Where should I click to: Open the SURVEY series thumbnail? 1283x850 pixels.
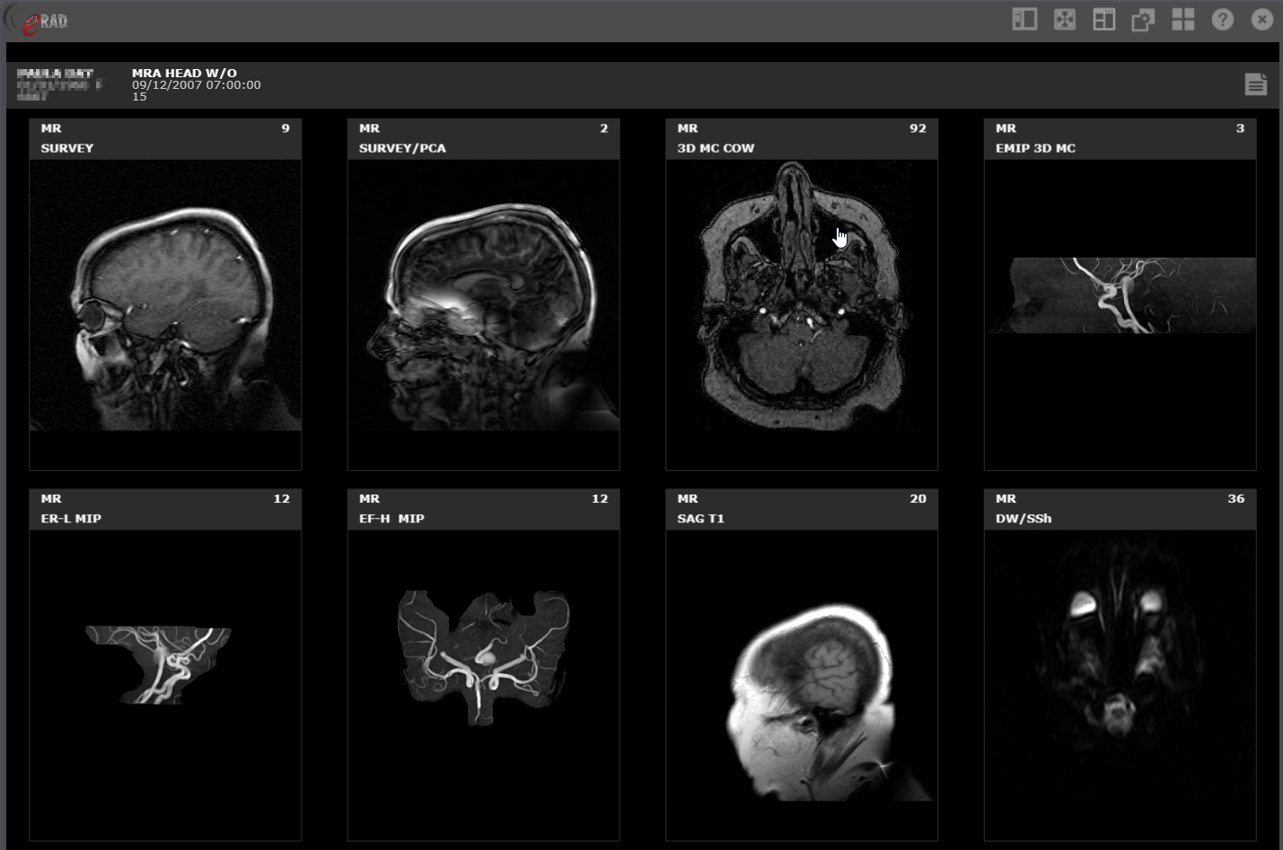(165, 314)
